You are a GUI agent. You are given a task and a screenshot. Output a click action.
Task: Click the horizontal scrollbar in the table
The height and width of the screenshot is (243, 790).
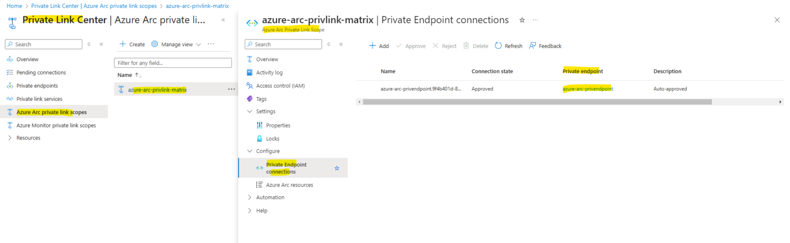[537, 102]
